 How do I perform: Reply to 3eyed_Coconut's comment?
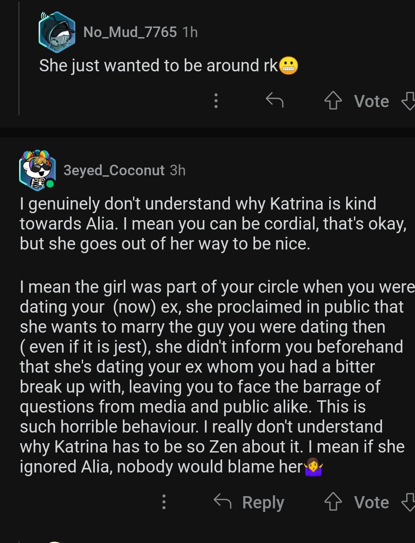point(249,502)
